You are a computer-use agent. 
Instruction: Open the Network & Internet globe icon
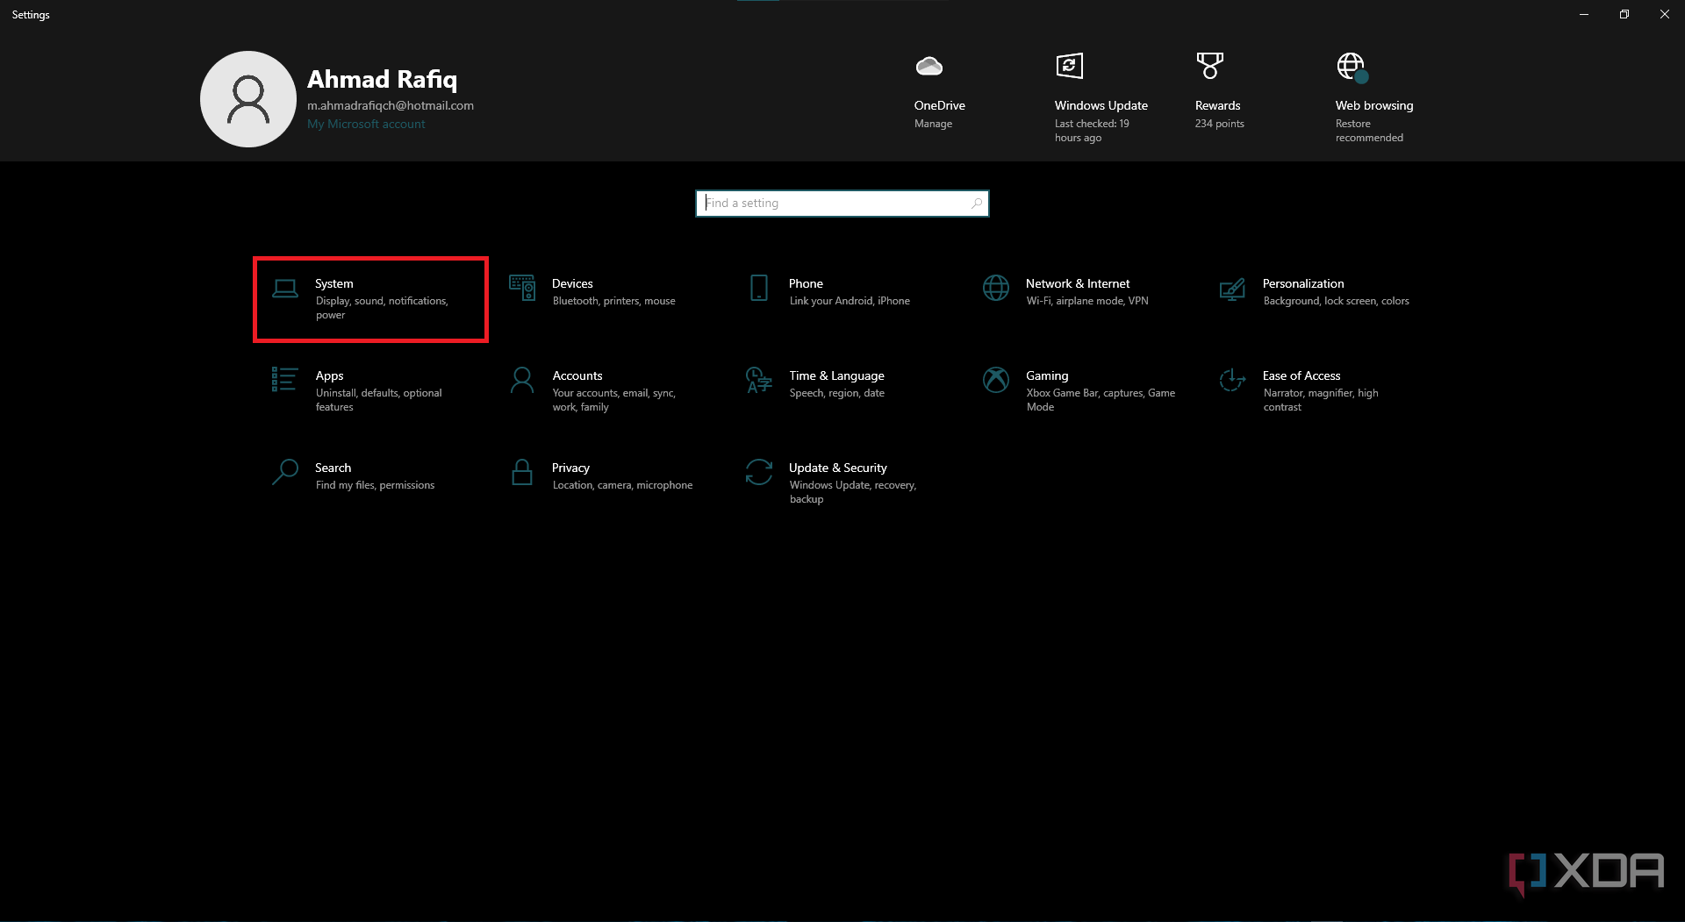pyautogui.click(x=996, y=288)
